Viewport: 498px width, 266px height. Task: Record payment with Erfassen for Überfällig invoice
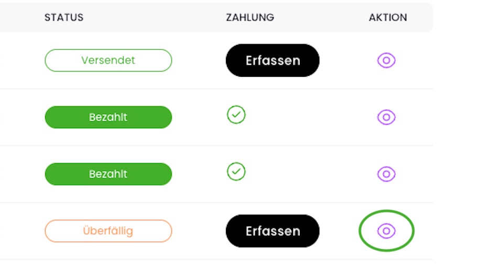tap(273, 231)
